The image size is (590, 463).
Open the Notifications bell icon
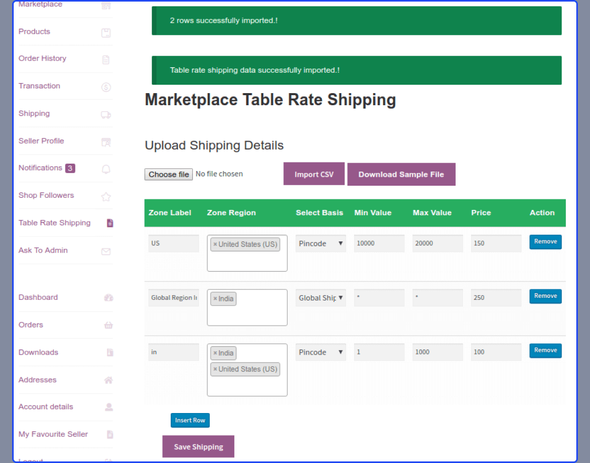click(x=107, y=168)
